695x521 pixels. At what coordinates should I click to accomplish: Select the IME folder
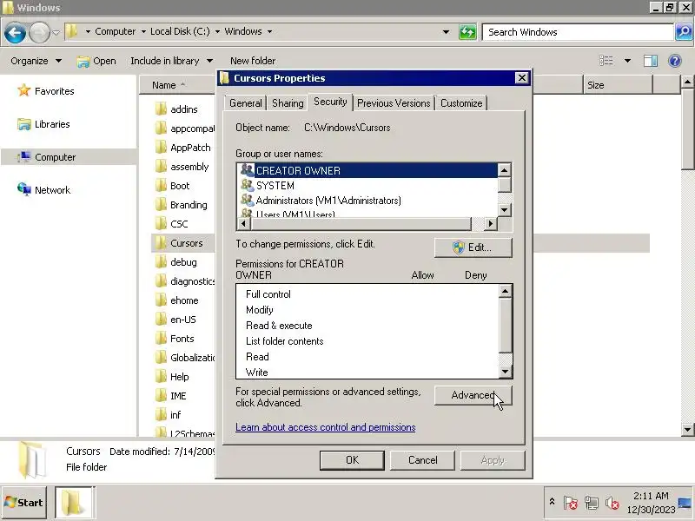170,396
